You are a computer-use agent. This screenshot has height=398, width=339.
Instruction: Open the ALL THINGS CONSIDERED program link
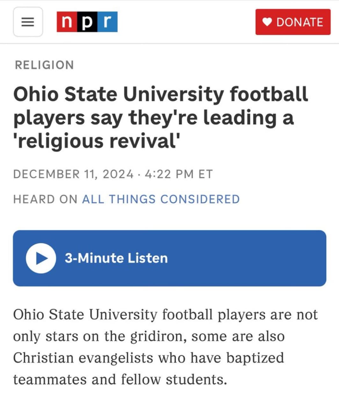pyautogui.click(x=161, y=199)
